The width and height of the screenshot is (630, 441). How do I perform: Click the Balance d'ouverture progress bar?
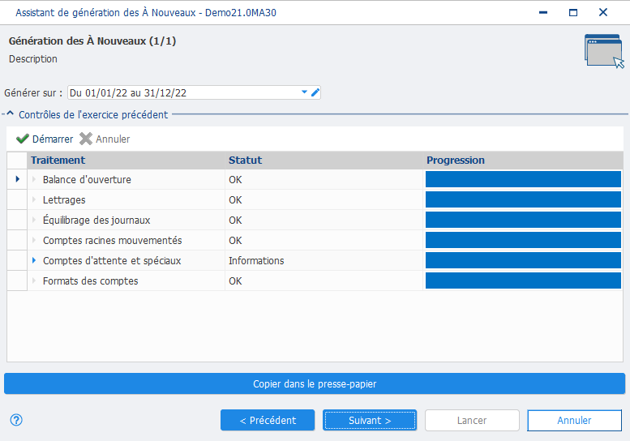click(x=523, y=179)
